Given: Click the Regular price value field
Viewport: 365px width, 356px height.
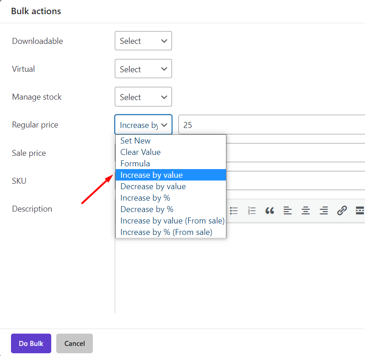Looking at the screenshot, I should [x=272, y=124].
